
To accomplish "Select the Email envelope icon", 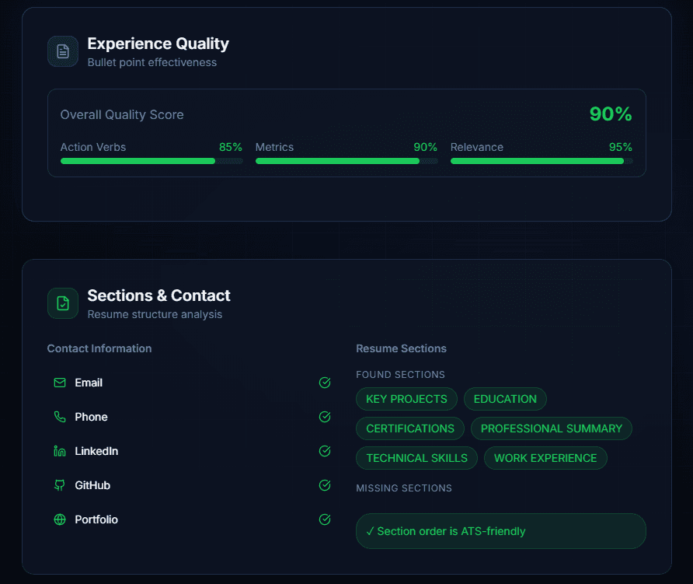I will coord(59,383).
